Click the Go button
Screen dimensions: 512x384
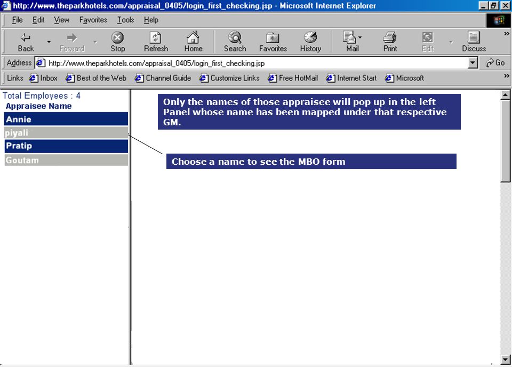tap(495, 63)
